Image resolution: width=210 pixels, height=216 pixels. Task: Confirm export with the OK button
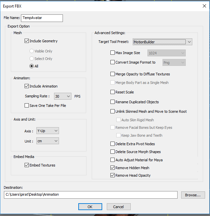(90, 206)
